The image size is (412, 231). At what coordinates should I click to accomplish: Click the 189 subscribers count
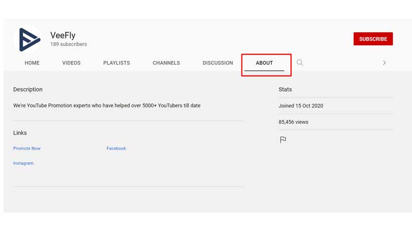68,44
